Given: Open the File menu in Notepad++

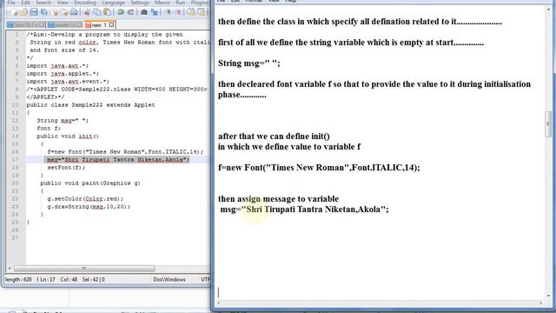Looking at the screenshot, I should point(11,3).
